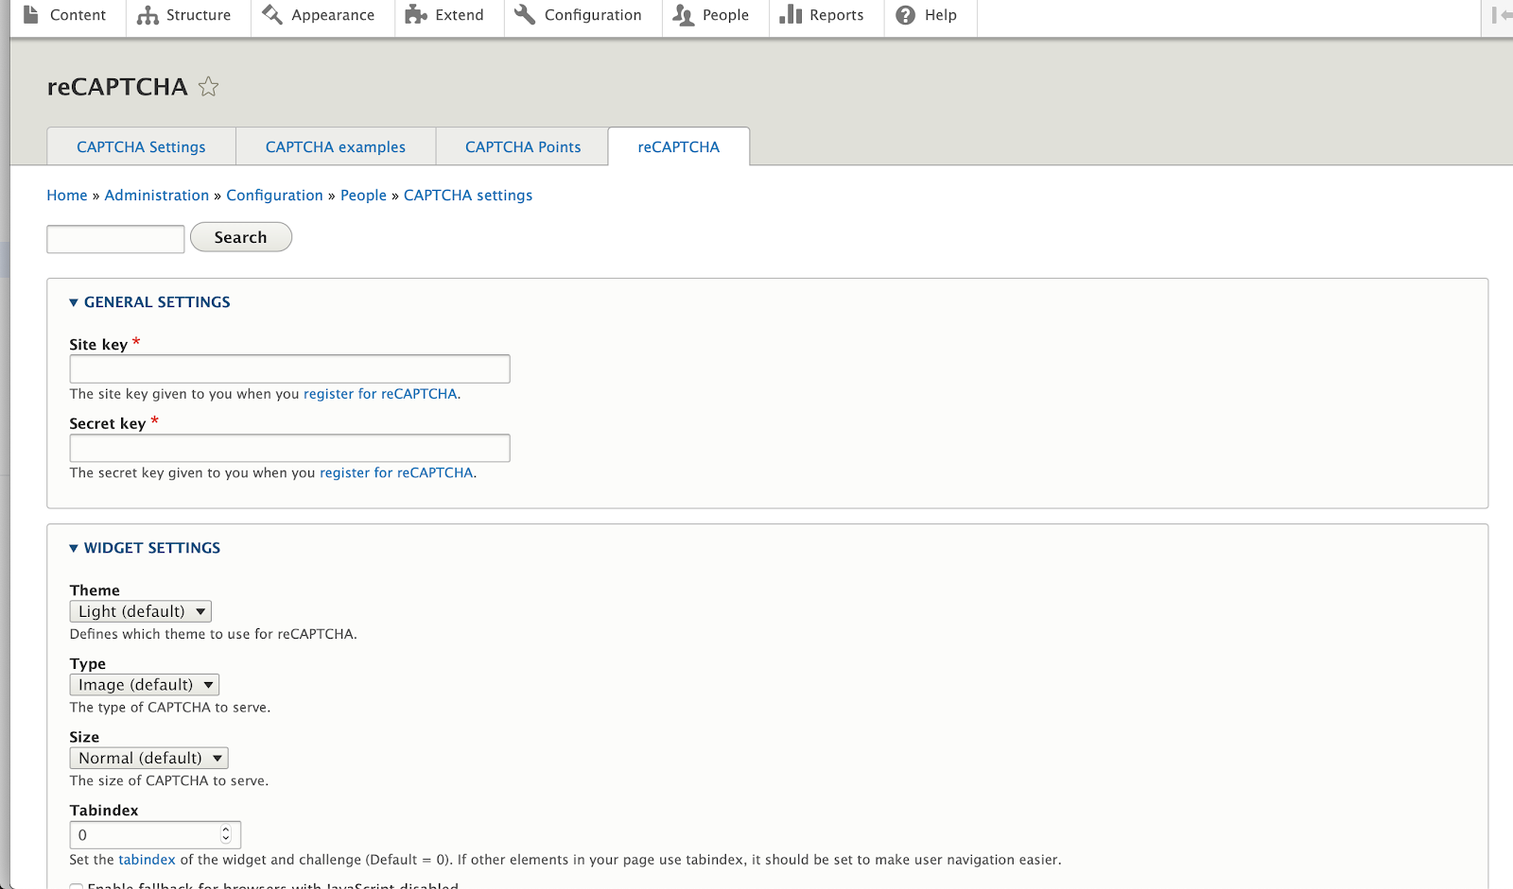
Task: Click into the Site key input field
Action: [x=289, y=369]
